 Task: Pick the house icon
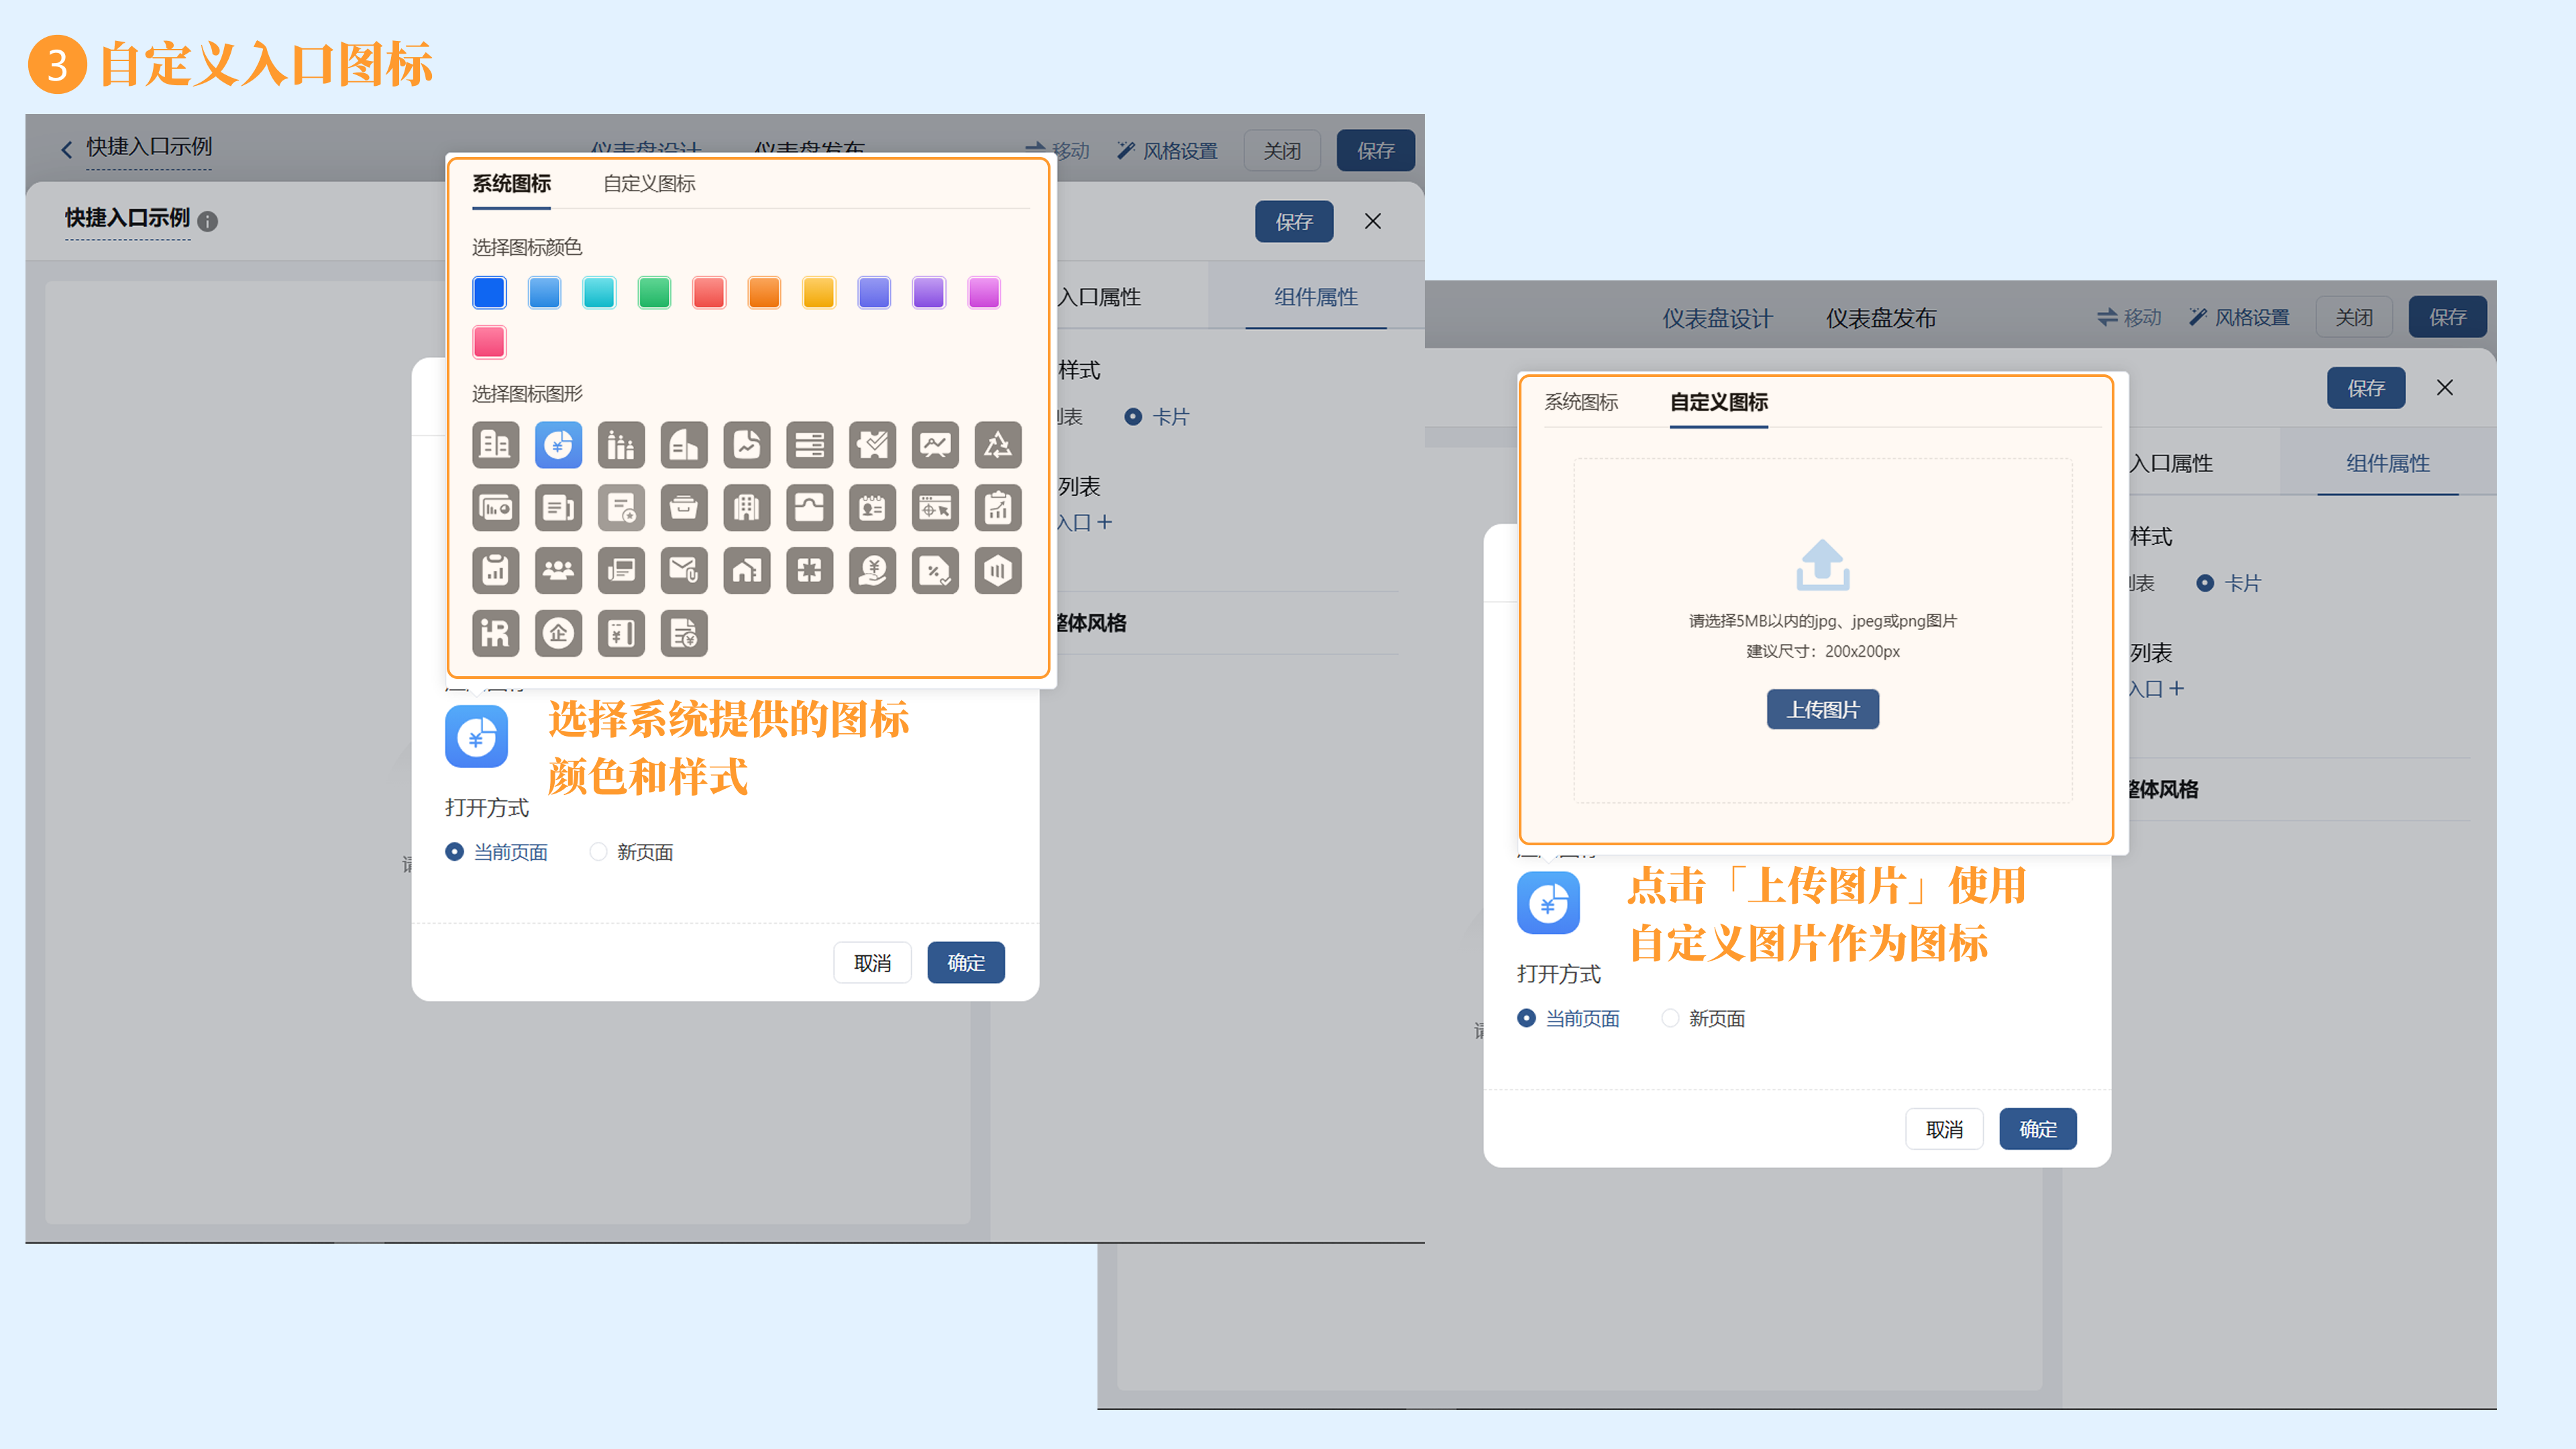click(x=747, y=571)
